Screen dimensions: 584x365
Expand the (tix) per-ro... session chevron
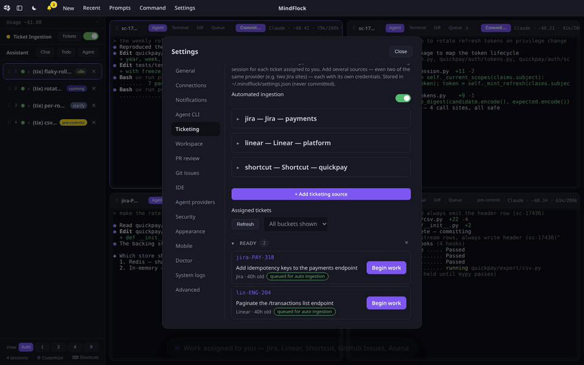29,106
